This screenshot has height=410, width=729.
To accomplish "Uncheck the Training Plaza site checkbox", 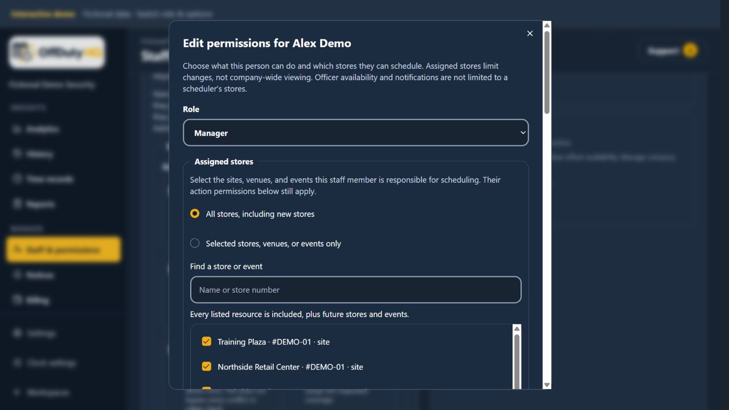I will pos(207,342).
